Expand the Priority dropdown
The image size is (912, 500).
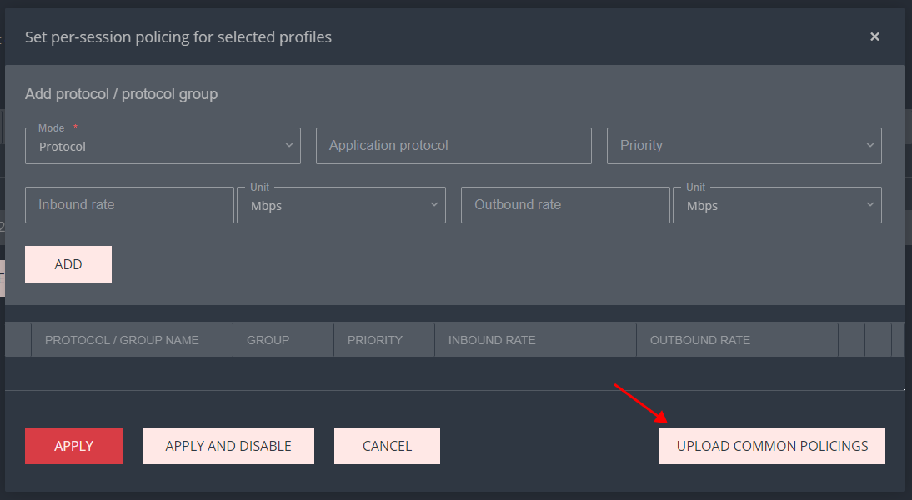point(744,146)
